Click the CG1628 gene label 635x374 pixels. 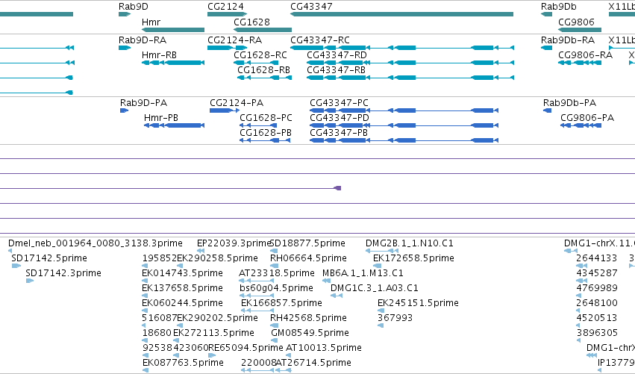pos(251,22)
